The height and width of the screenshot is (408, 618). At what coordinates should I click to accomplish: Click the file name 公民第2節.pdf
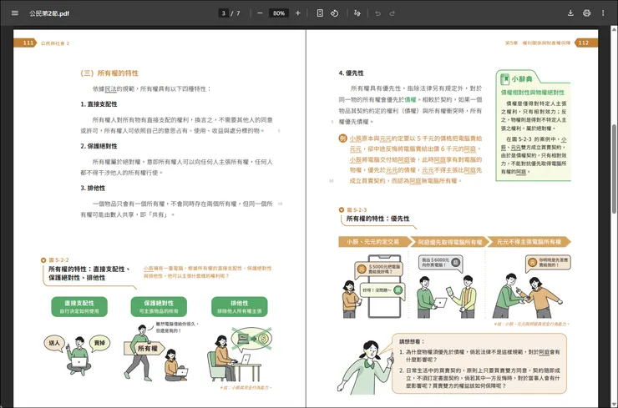pyautogui.click(x=49, y=13)
